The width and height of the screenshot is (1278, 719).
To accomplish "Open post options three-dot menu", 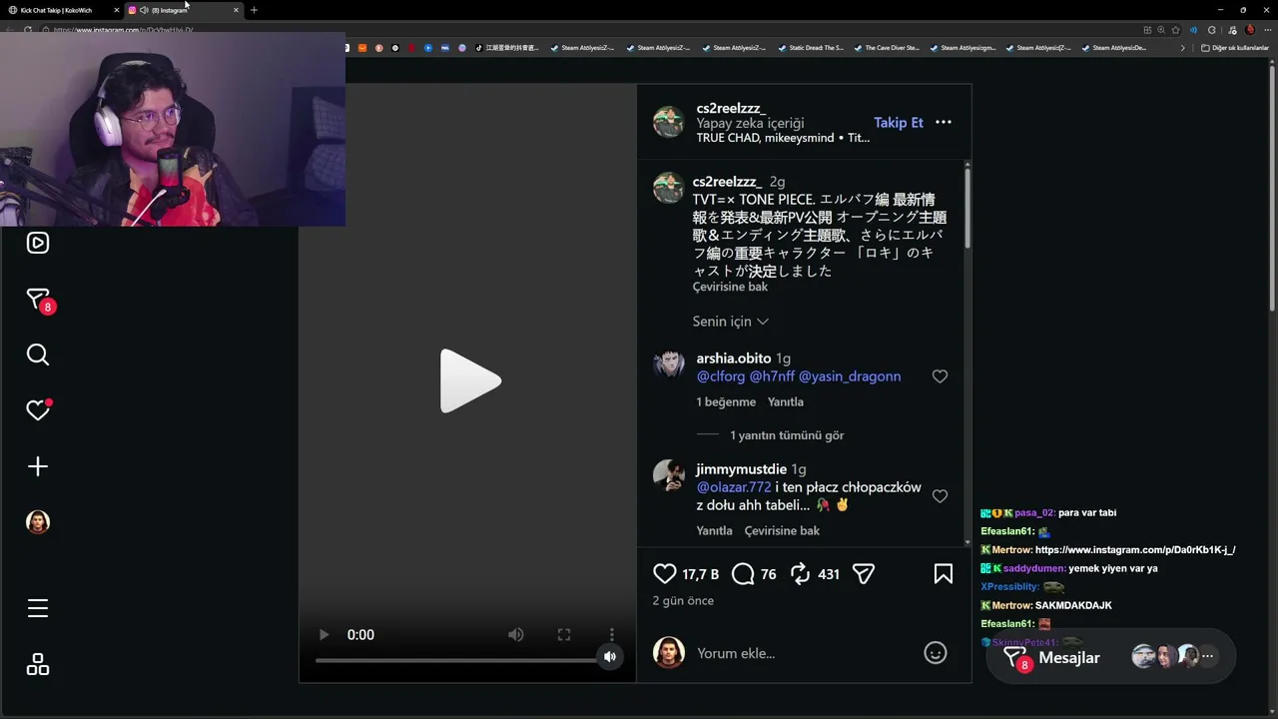I will (944, 122).
